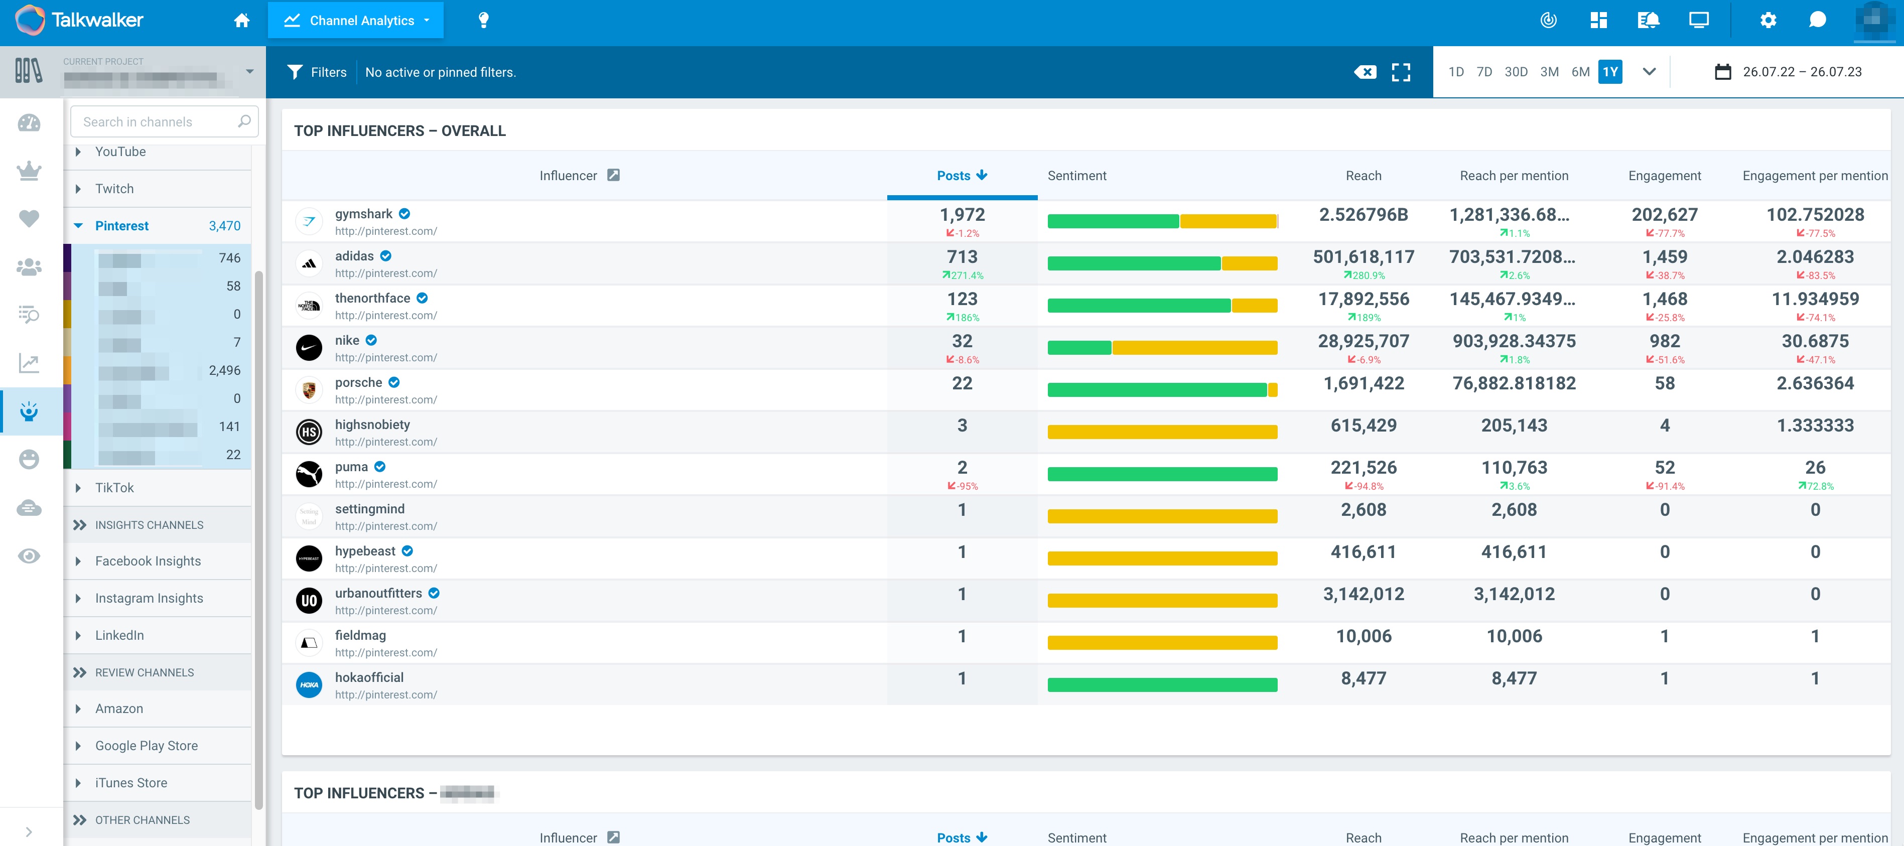Open Channel Analytics dropdown menu
1904x846 pixels.
[x=355, y=21]
